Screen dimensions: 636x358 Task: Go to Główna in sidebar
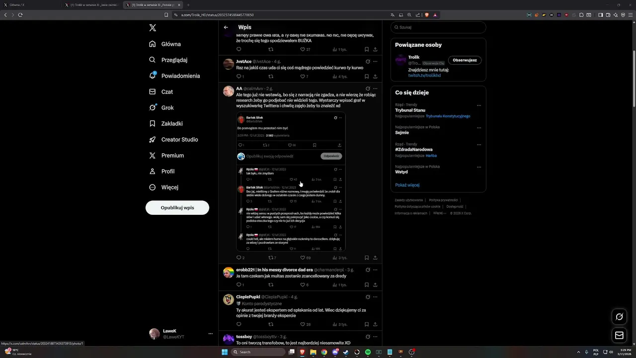pos(165,44)
